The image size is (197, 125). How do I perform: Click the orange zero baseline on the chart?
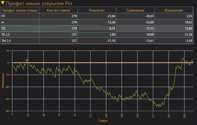pos(103,63)
